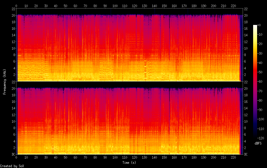Click the 20 kHz label on the lower-right frequency axis
Screen dimensions: 267x168
[x=246, y=88]
